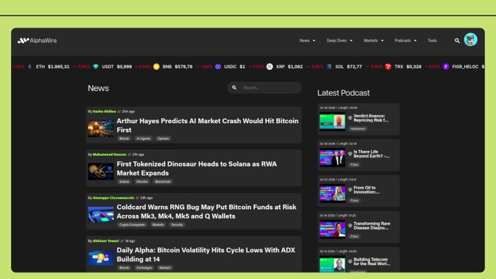
Task: Click thumbnail of Daily Alpha article
Action: click(101, 258)
